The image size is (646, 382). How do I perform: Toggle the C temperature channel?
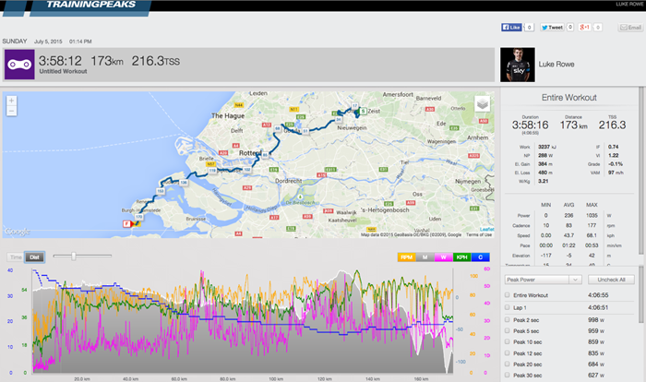pos(481,257)
